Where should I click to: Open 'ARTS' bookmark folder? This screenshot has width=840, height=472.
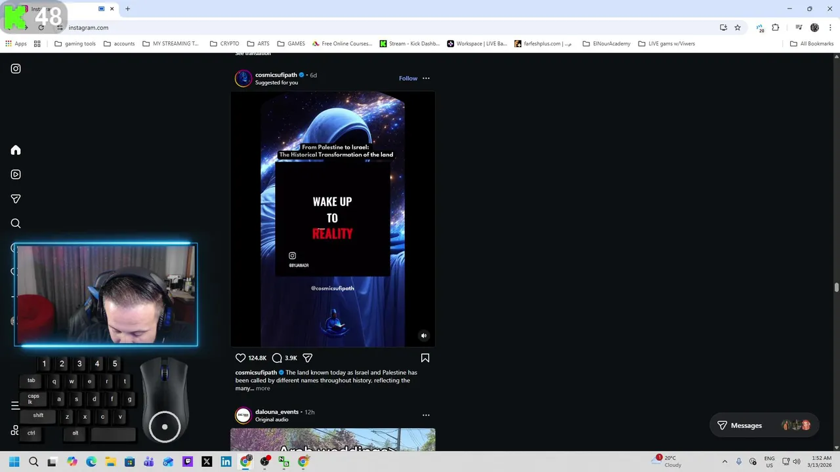click(258, 44)
